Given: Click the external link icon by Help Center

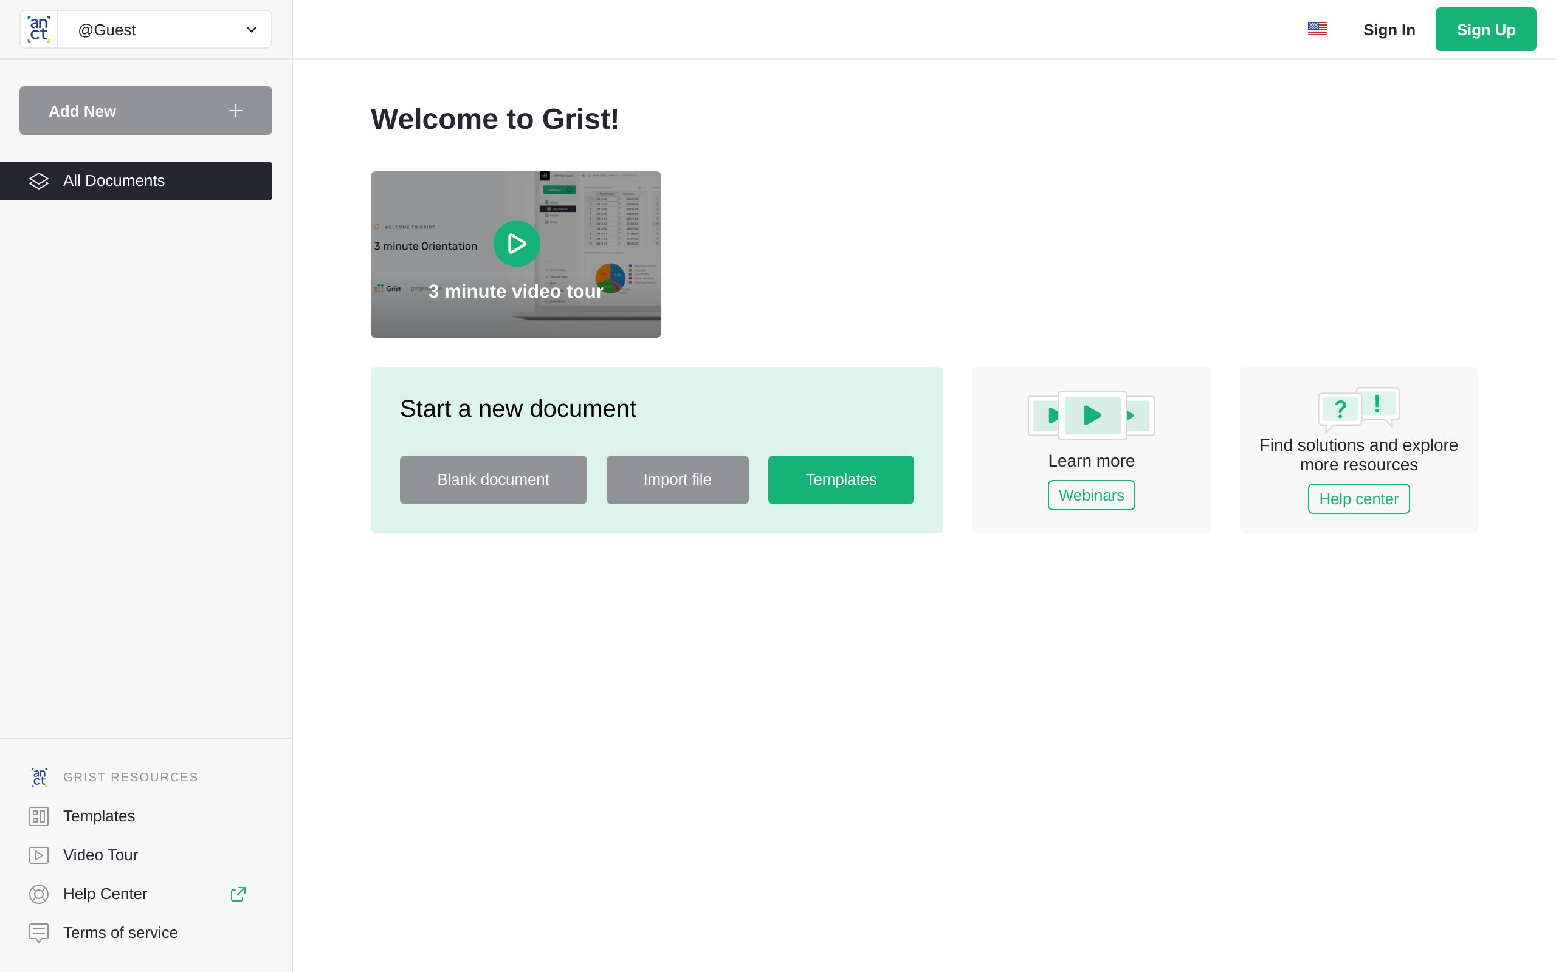Looking at the screenshot, I should [x=238, y=894].
